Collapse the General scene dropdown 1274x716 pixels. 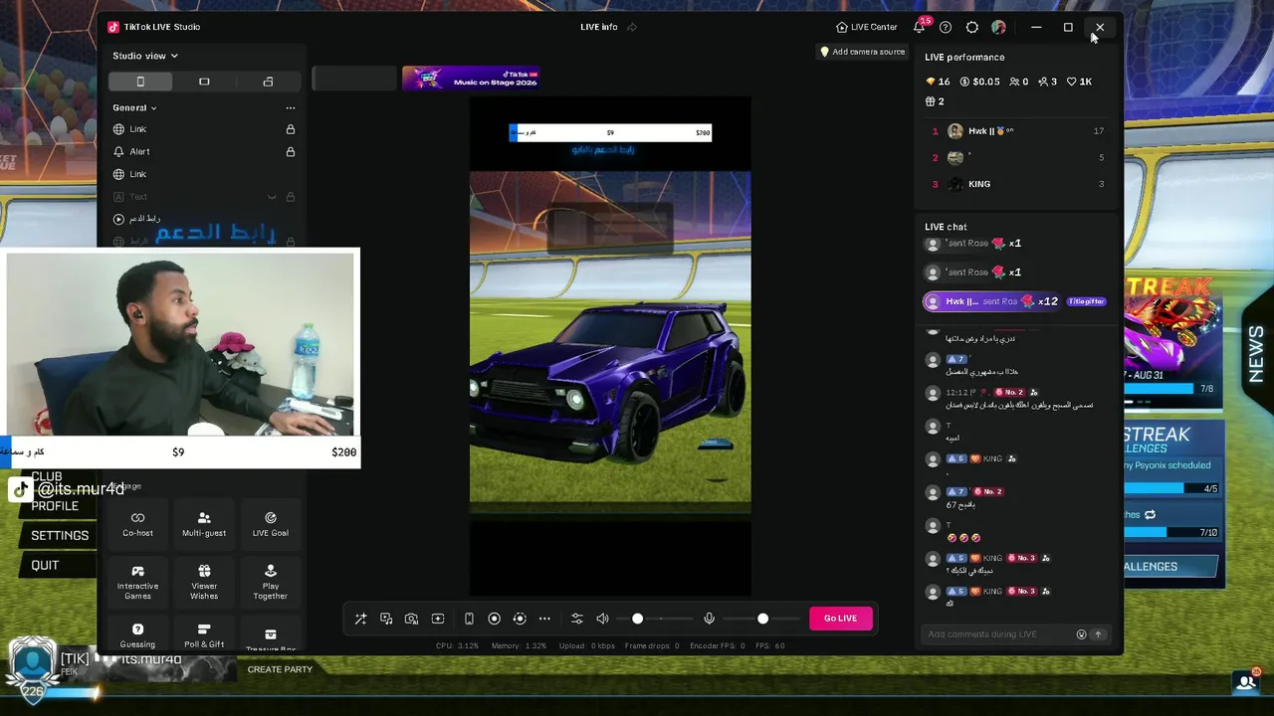point(134,107)
